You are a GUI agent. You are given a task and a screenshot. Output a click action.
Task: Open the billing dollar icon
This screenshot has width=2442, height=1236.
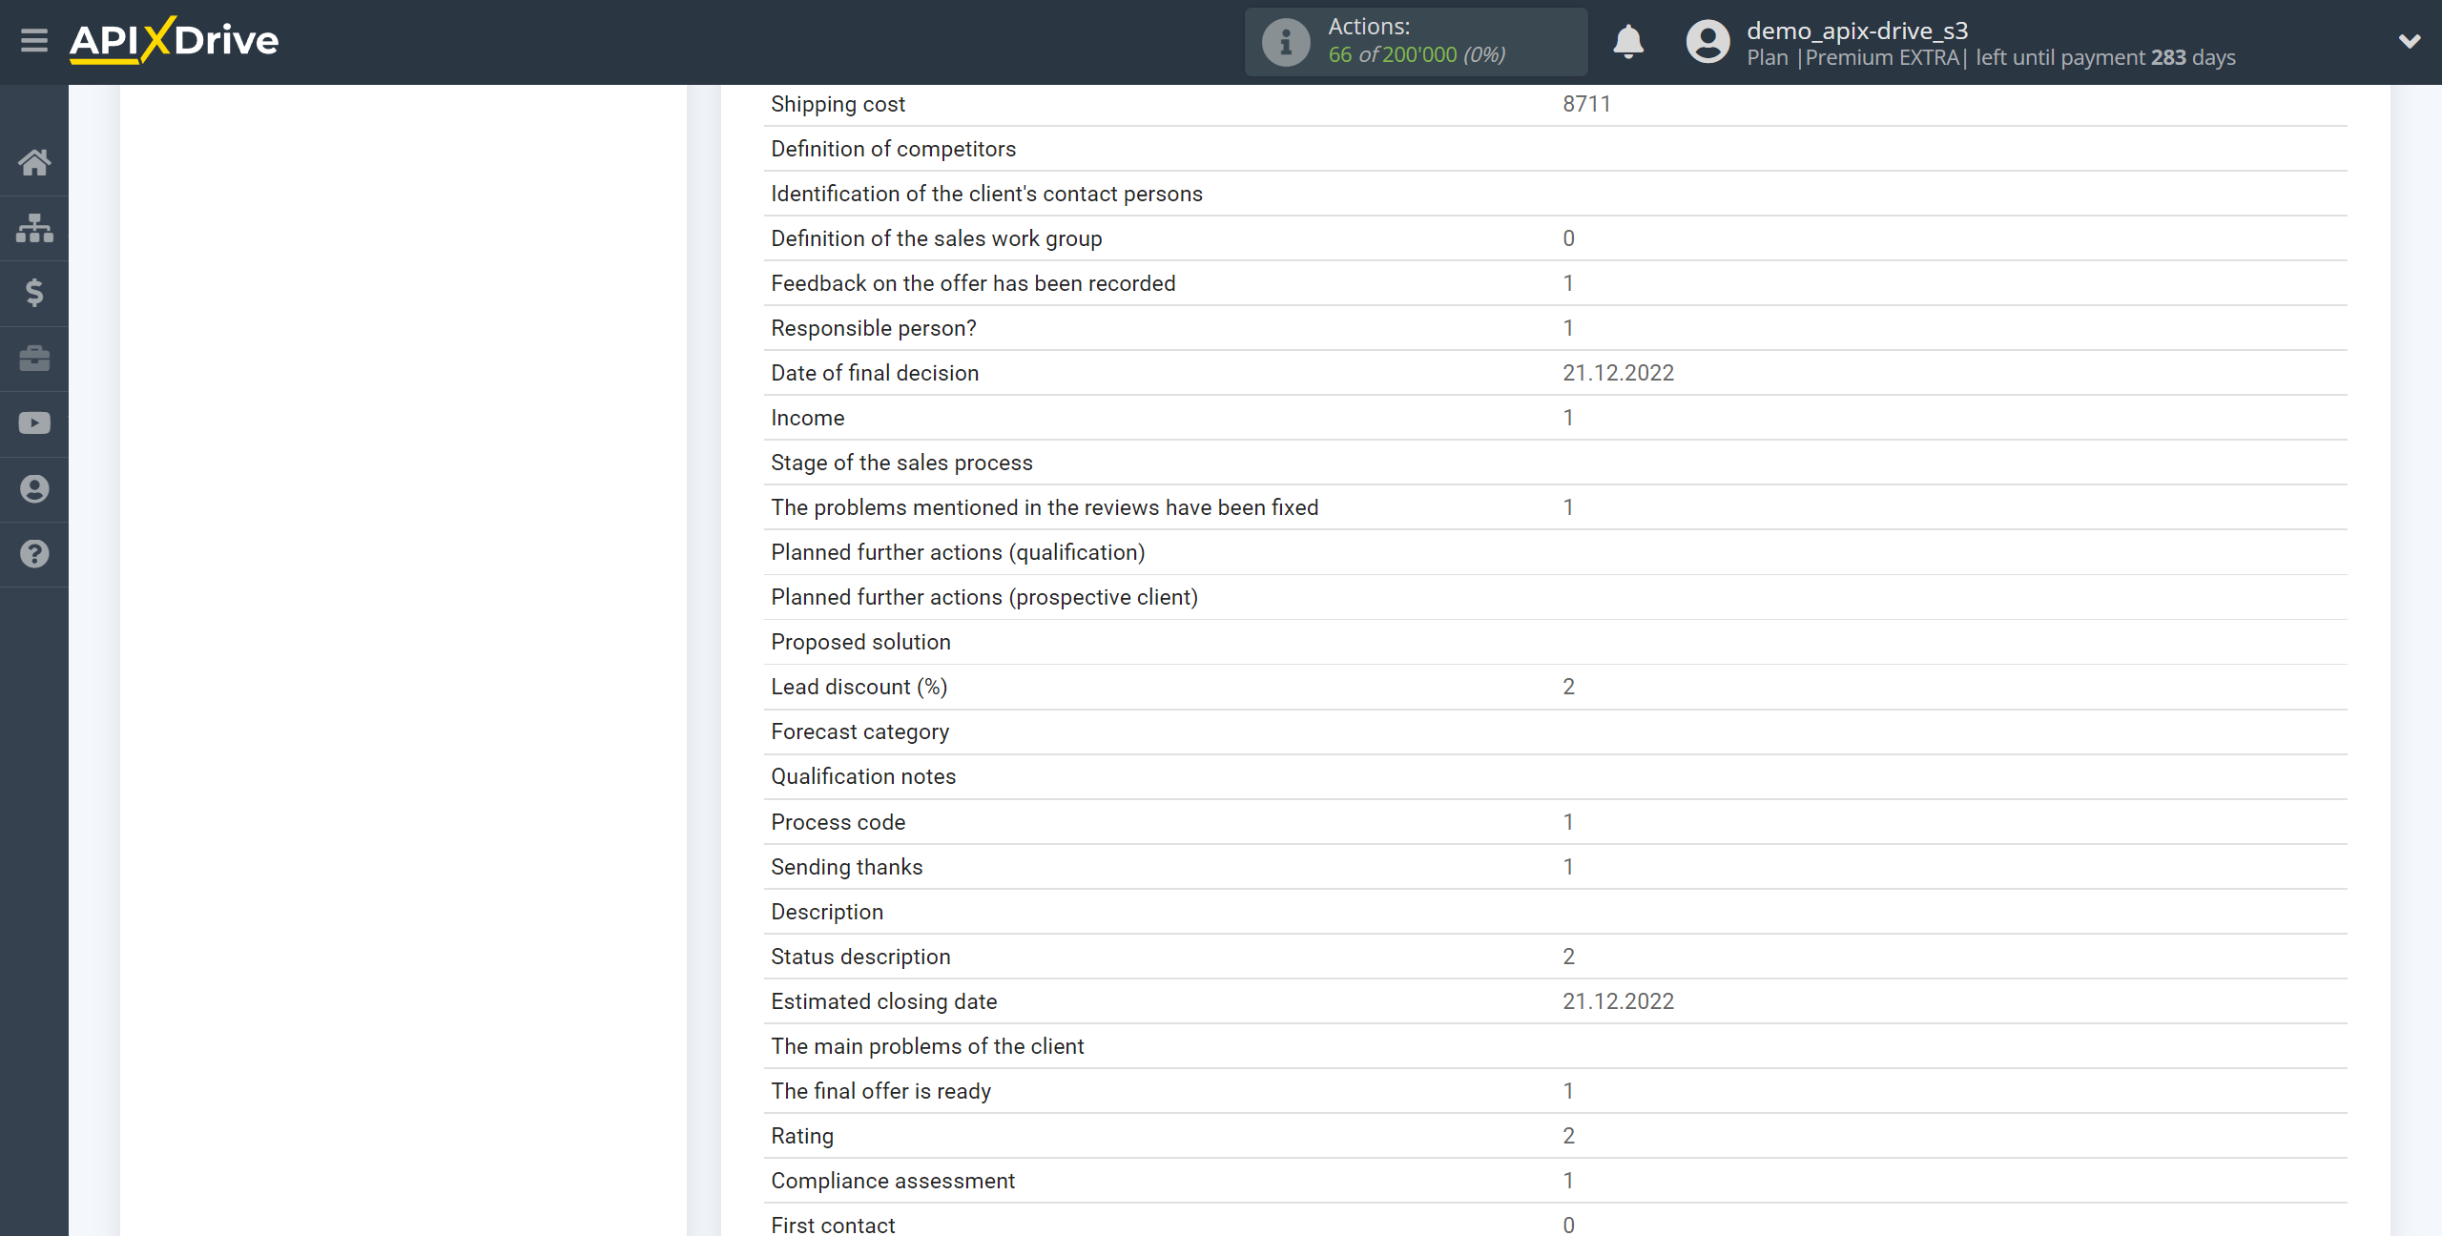tap(34, 293)
